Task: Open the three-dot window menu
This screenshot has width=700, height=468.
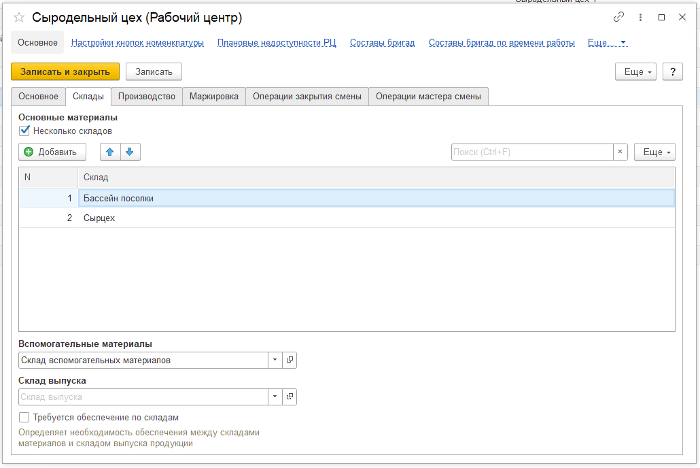Action: [640, 18]
